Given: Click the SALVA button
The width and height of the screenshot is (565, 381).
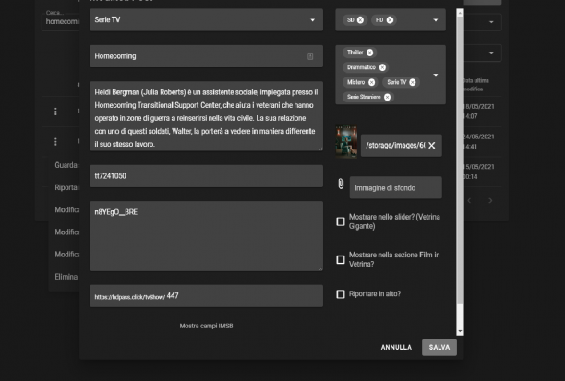Looking at the screenshot, I should [x=439, y=347].
